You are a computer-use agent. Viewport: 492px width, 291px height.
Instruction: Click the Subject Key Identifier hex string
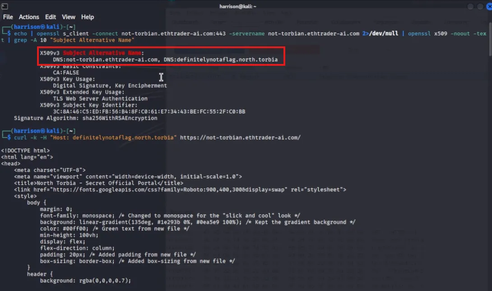(x=149, y=112)
